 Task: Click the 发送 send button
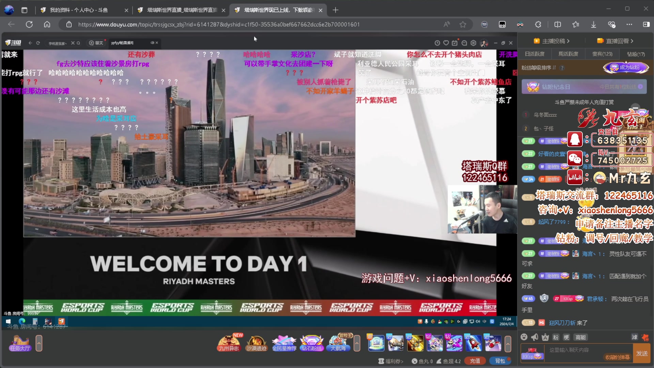[642, 353]
